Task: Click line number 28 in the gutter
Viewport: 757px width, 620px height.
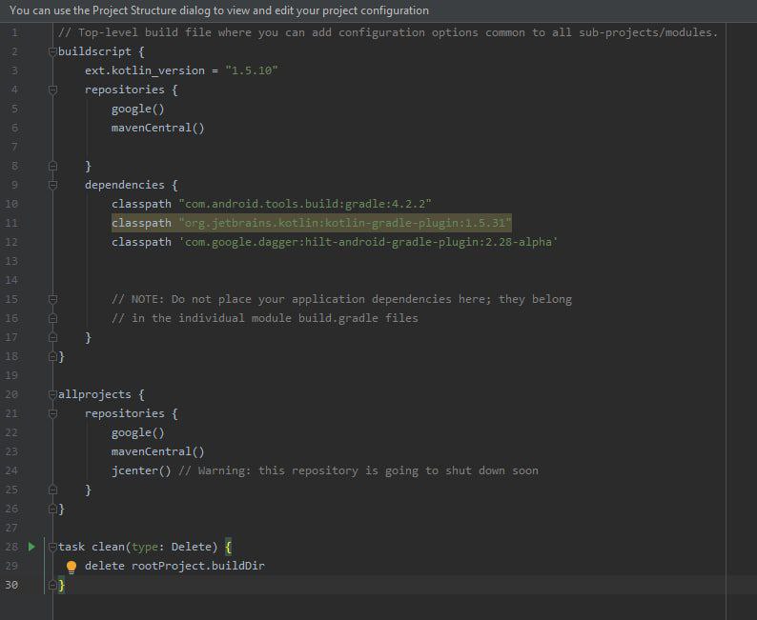Action: [11, 547]
